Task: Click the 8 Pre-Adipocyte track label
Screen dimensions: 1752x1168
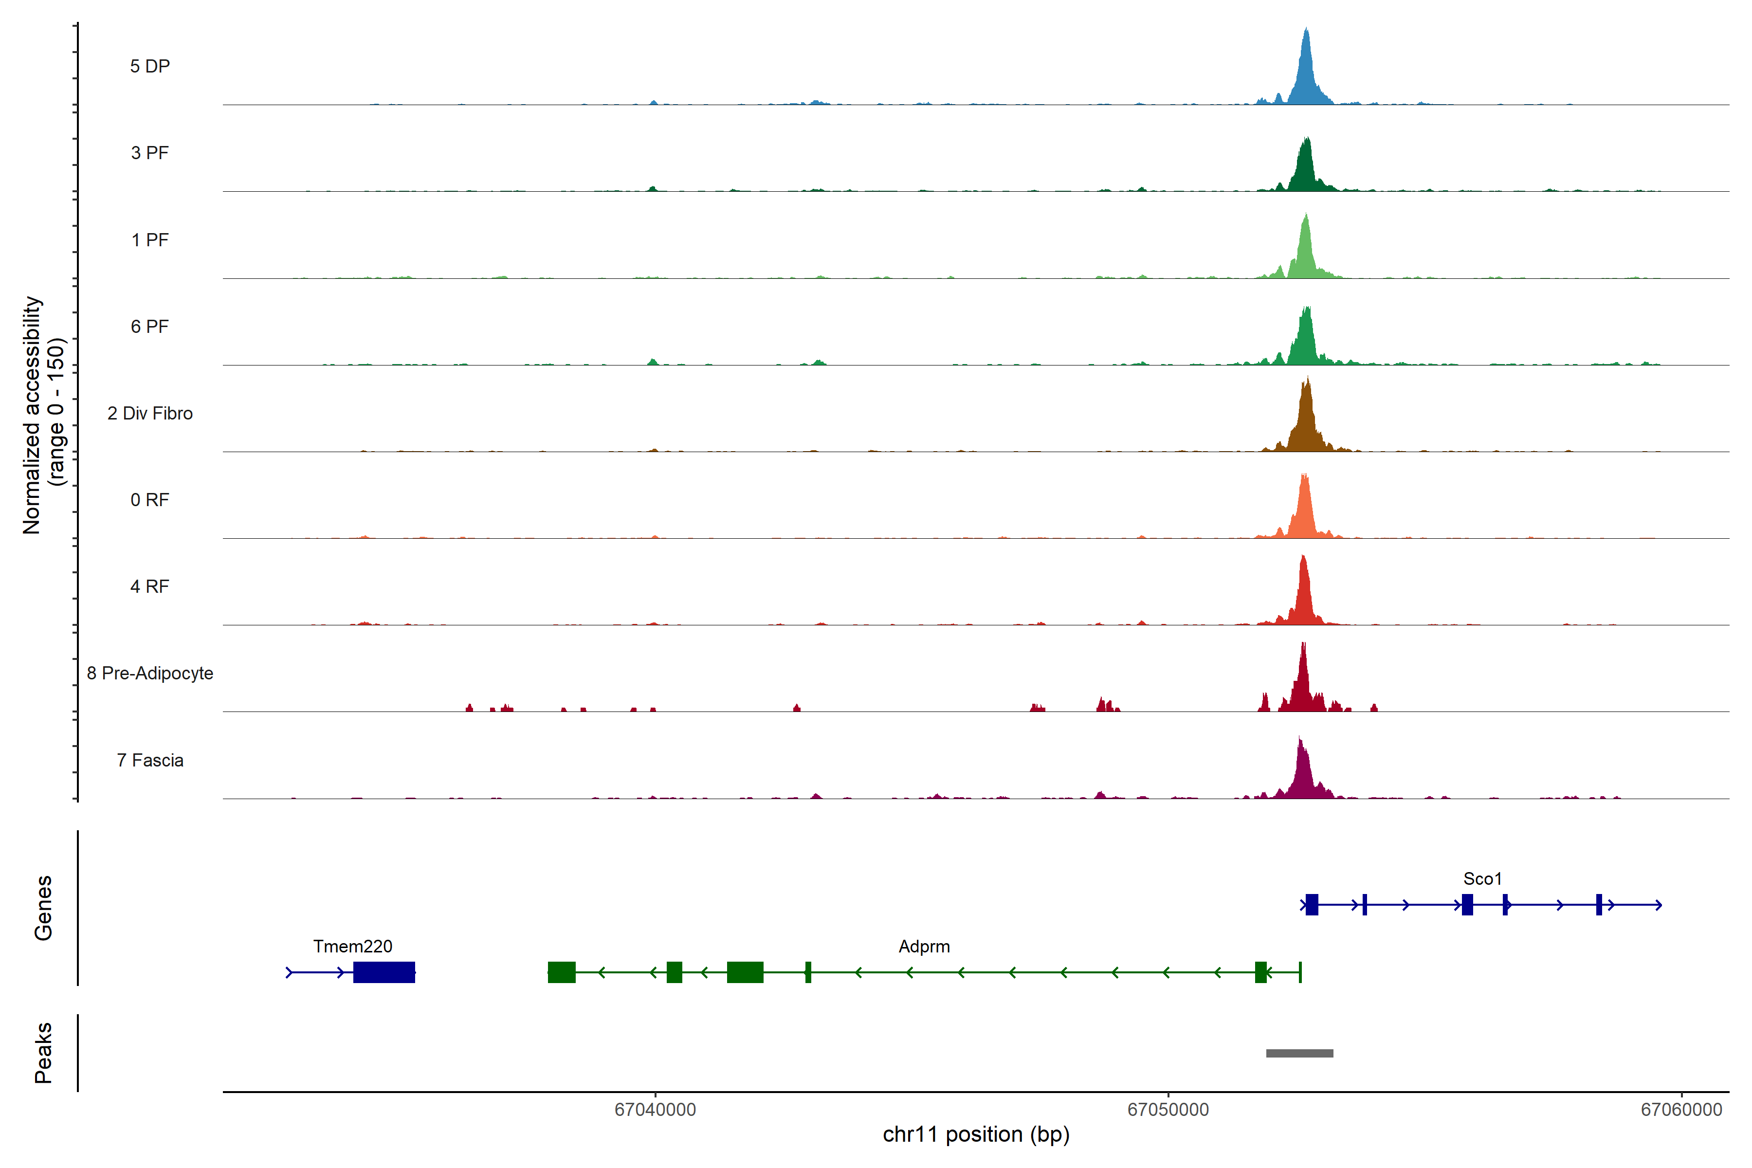Action: 150,674
